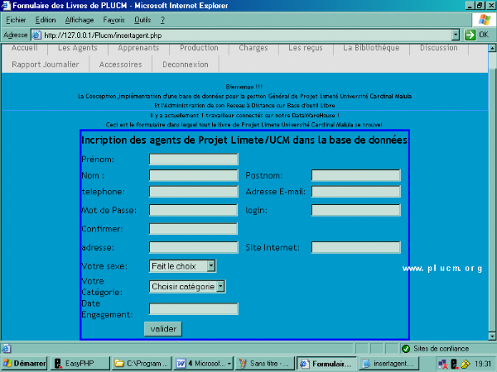Click the www.plucm.org text

coord(442,269)
